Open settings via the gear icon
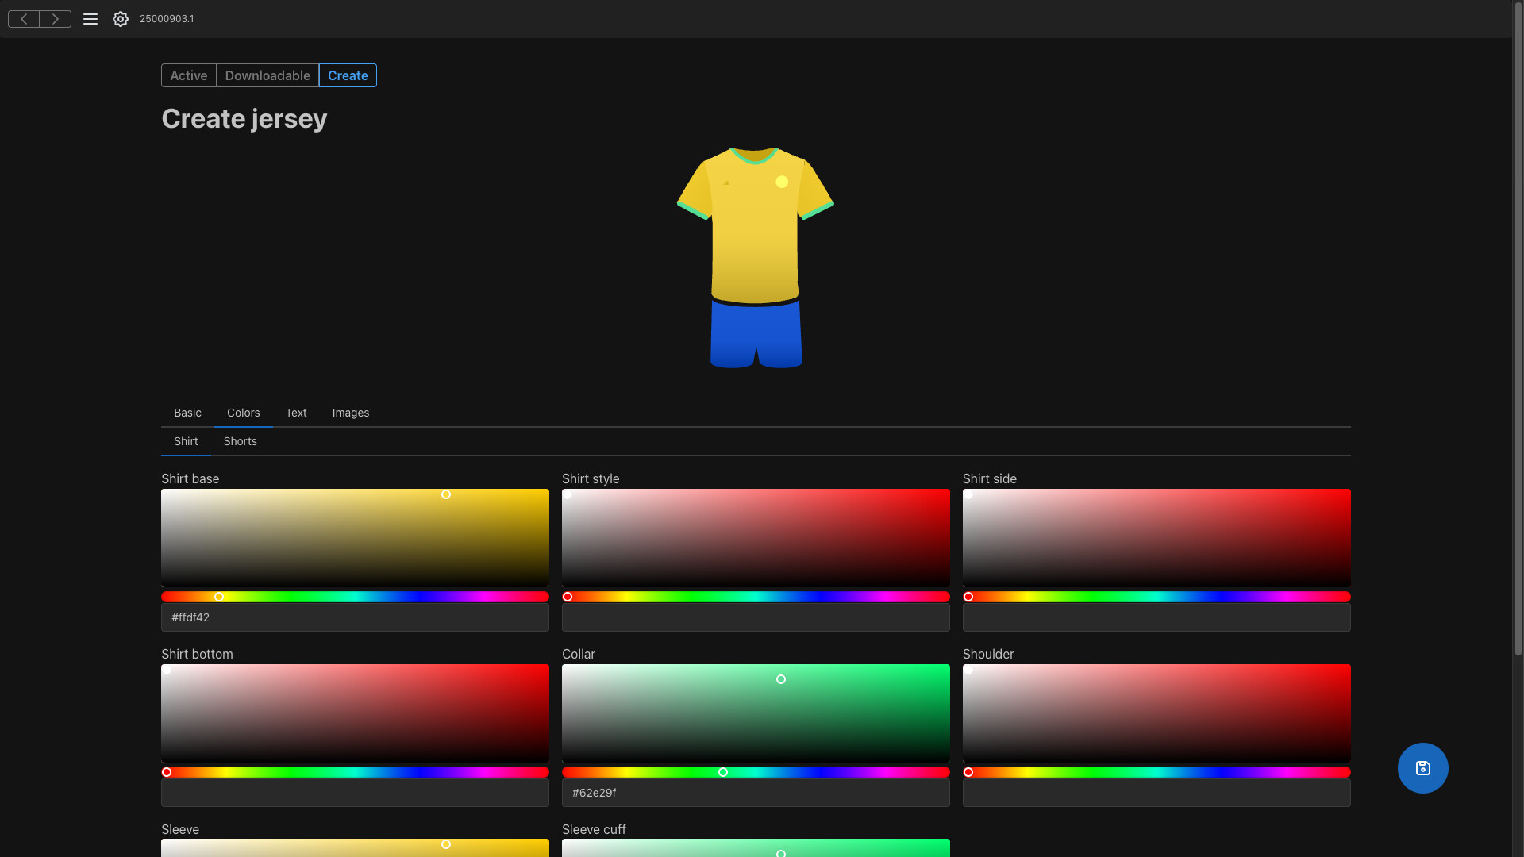The height and width of the screenshot is (857, 1524). point(120,18)
